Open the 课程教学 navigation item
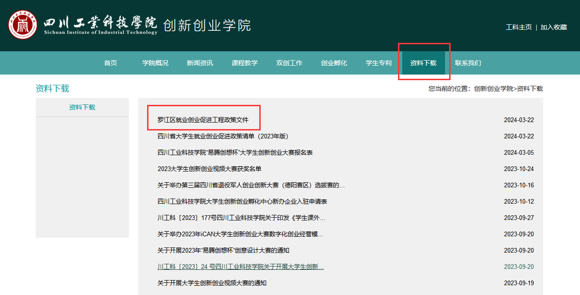Image resolution: width=580 pixels, height=295 pixels. 244,63
